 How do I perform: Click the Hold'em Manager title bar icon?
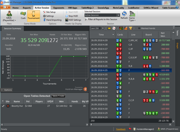(x=2, y=2)
